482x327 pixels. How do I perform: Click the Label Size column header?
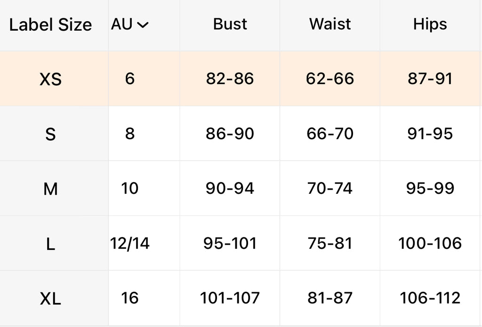(x=50, y=25)
